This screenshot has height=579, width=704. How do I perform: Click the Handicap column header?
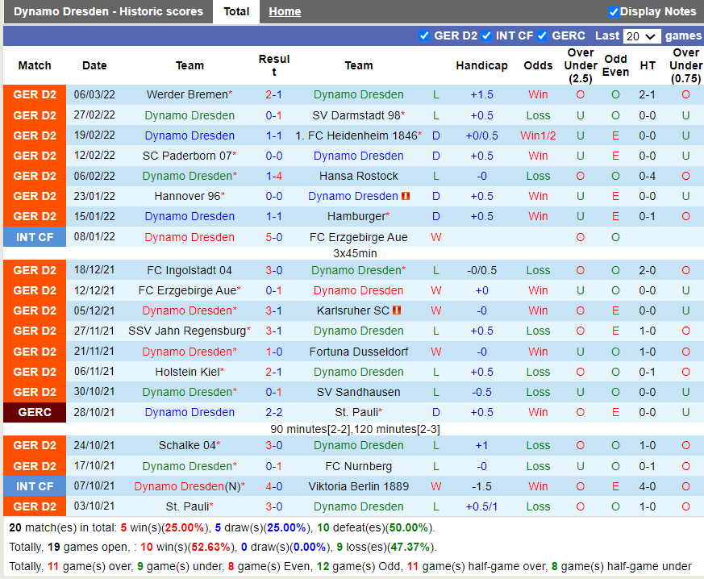(x=481, y=65)
